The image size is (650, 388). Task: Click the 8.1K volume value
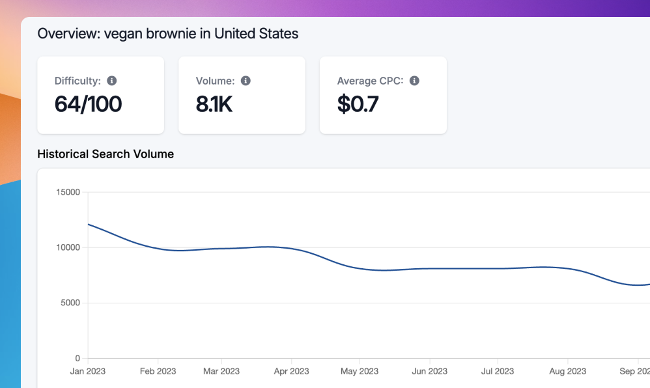click(214, 104)
